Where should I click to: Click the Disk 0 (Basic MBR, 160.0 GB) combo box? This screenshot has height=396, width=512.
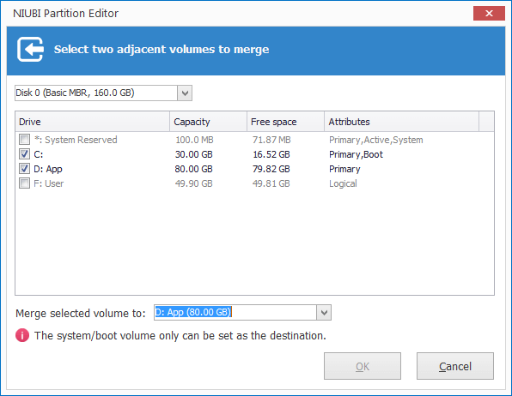click(x=103, y=93)
